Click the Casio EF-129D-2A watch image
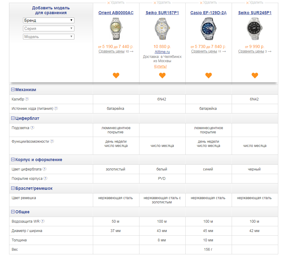 pos(208,29)
